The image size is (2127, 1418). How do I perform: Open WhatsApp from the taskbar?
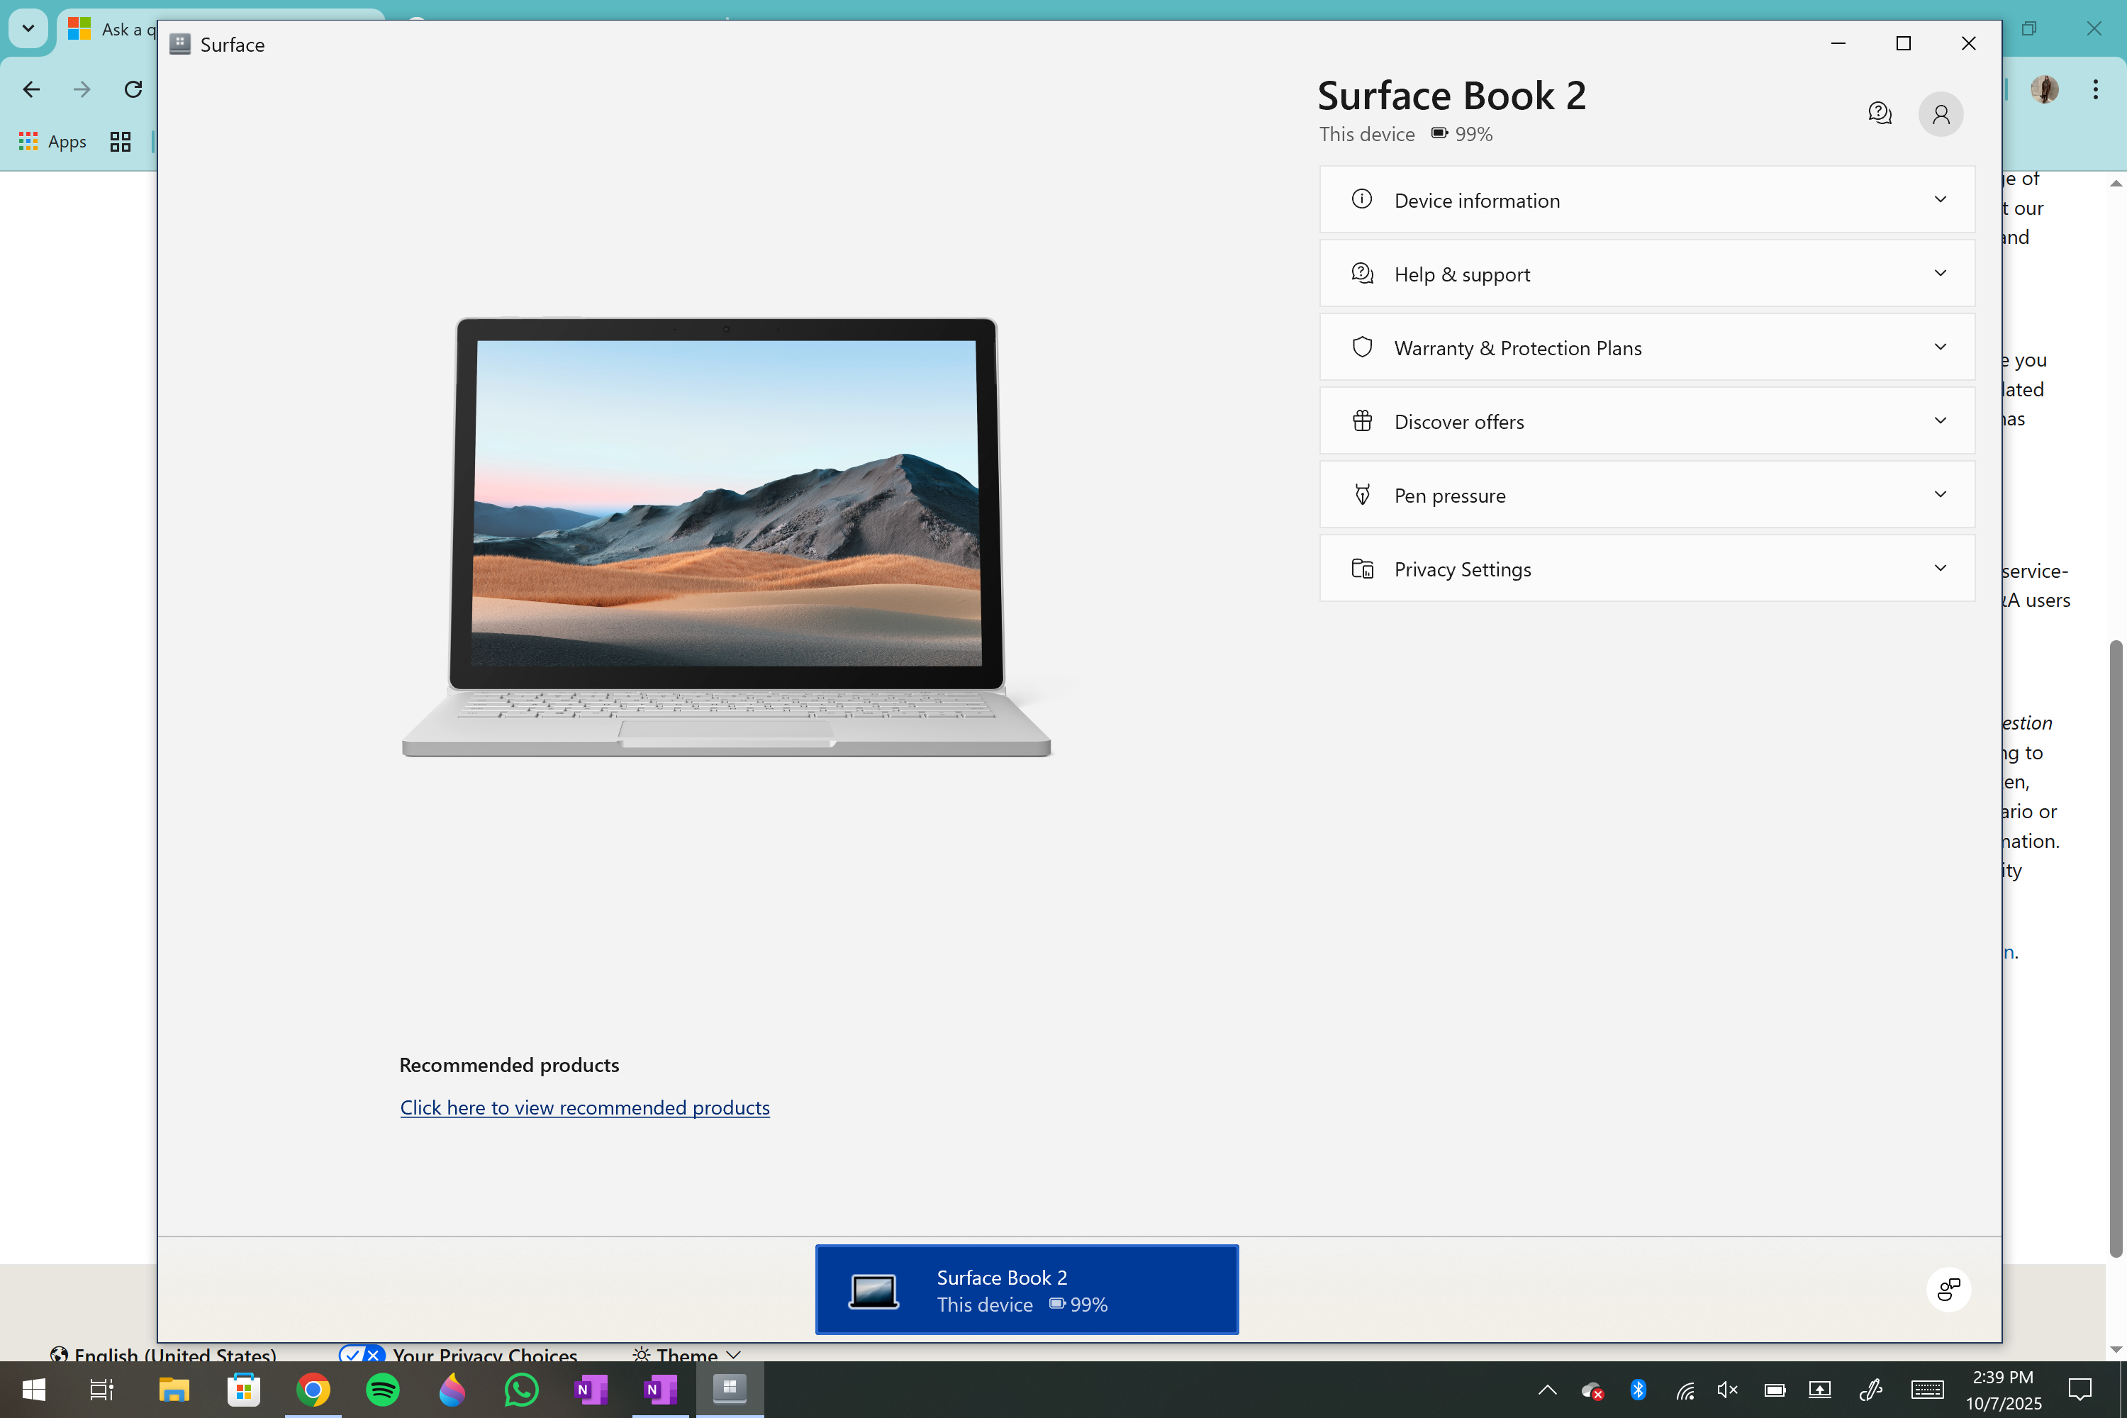coord(521,1389)
